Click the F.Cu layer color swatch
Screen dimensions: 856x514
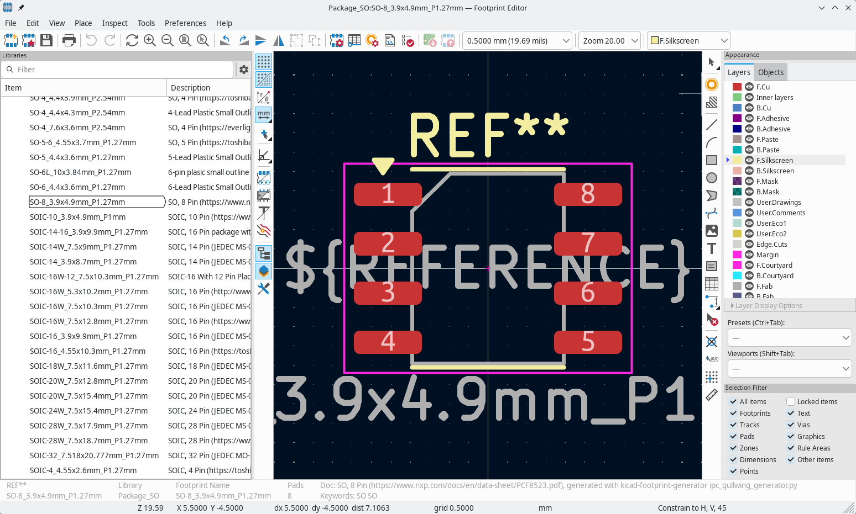click(737, 87)
